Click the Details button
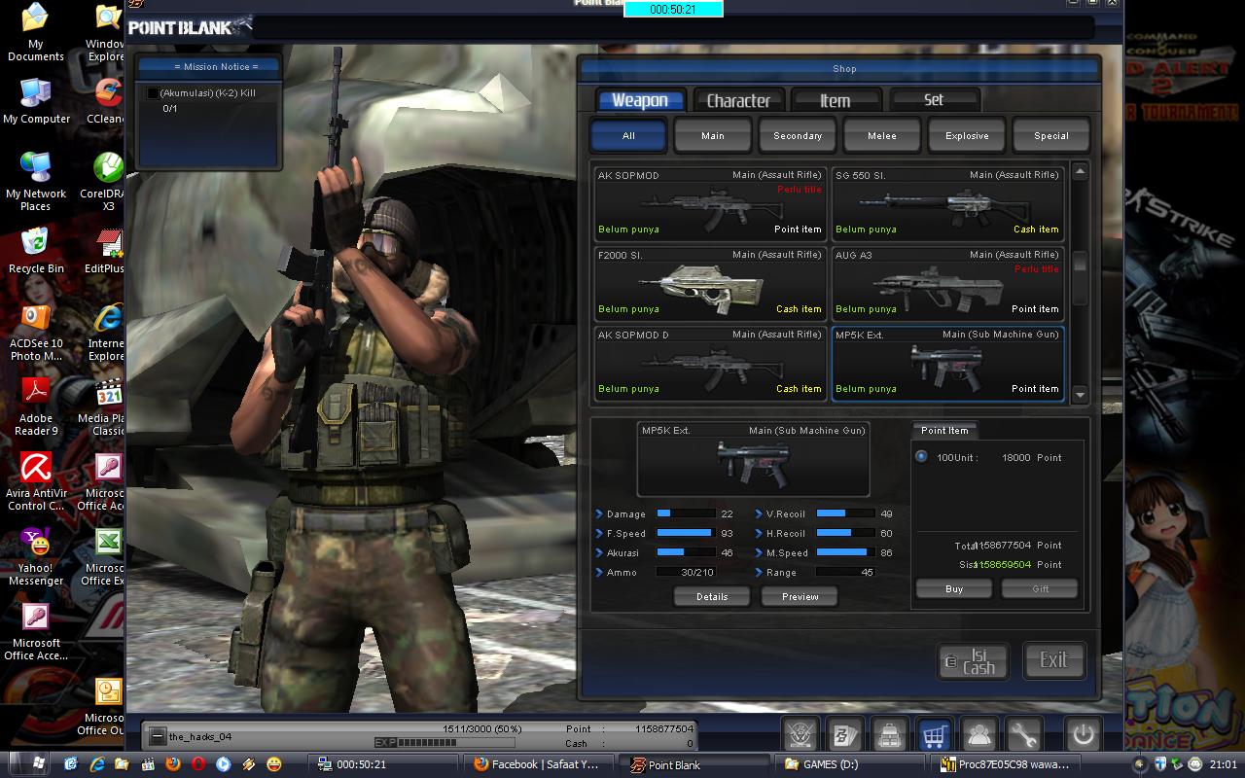 pyautogui.click(x=712, y=597)
